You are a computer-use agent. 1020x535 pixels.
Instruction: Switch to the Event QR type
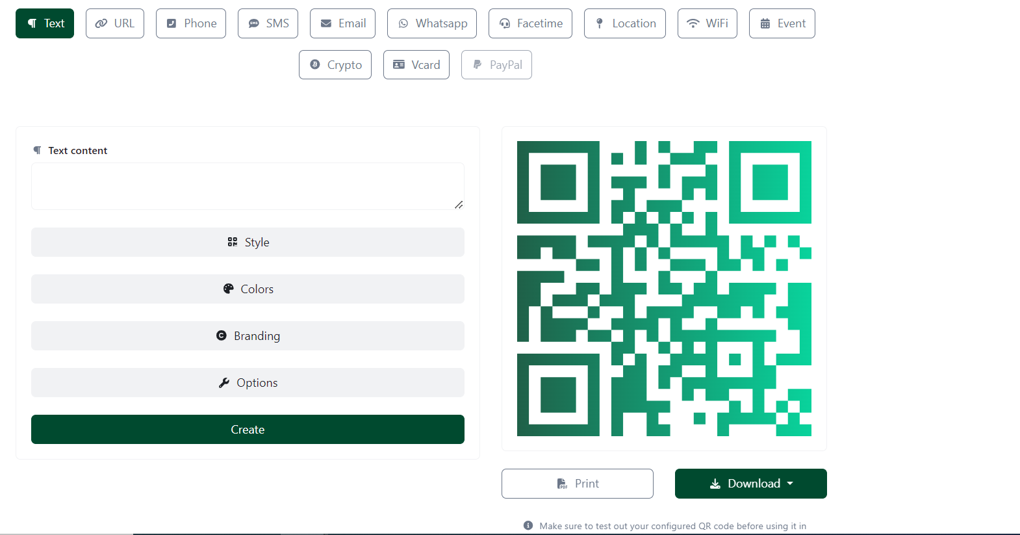[x=782, y=23]
